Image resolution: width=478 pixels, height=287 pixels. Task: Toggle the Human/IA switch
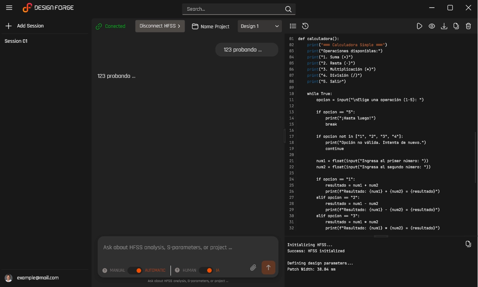tap(206, 270)
